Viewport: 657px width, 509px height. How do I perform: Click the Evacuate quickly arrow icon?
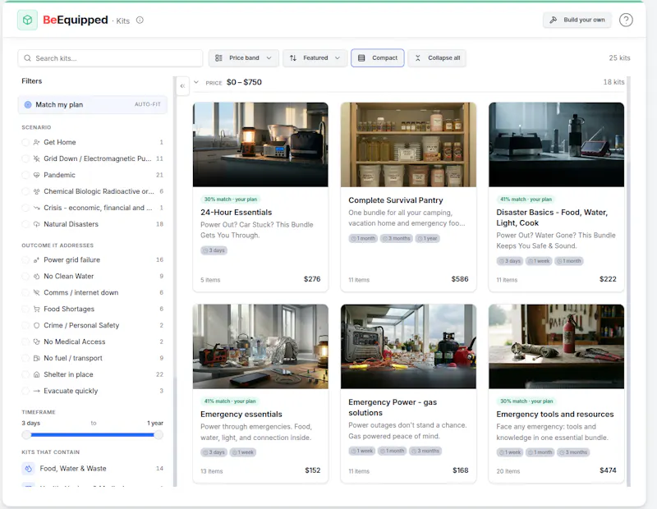pyautogui.click(x=36, y=391)
